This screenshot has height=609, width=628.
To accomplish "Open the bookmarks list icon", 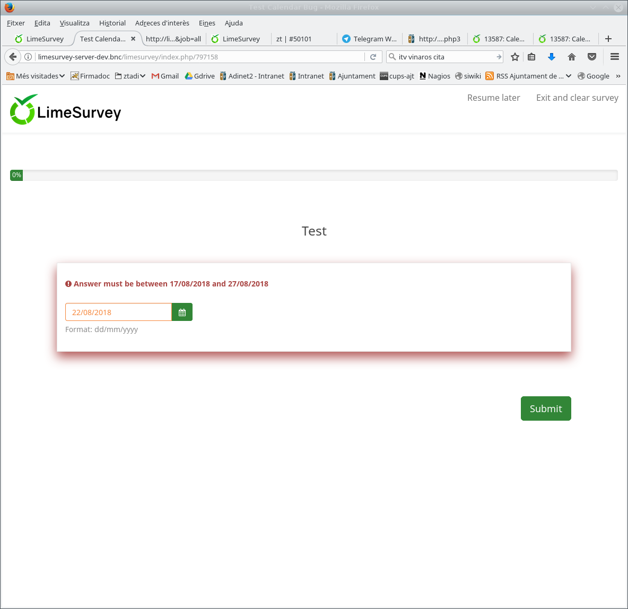I will coord(531,57).
